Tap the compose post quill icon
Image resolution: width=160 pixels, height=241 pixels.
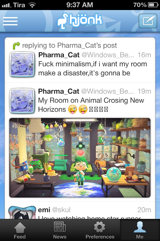(x=148, y=21)
